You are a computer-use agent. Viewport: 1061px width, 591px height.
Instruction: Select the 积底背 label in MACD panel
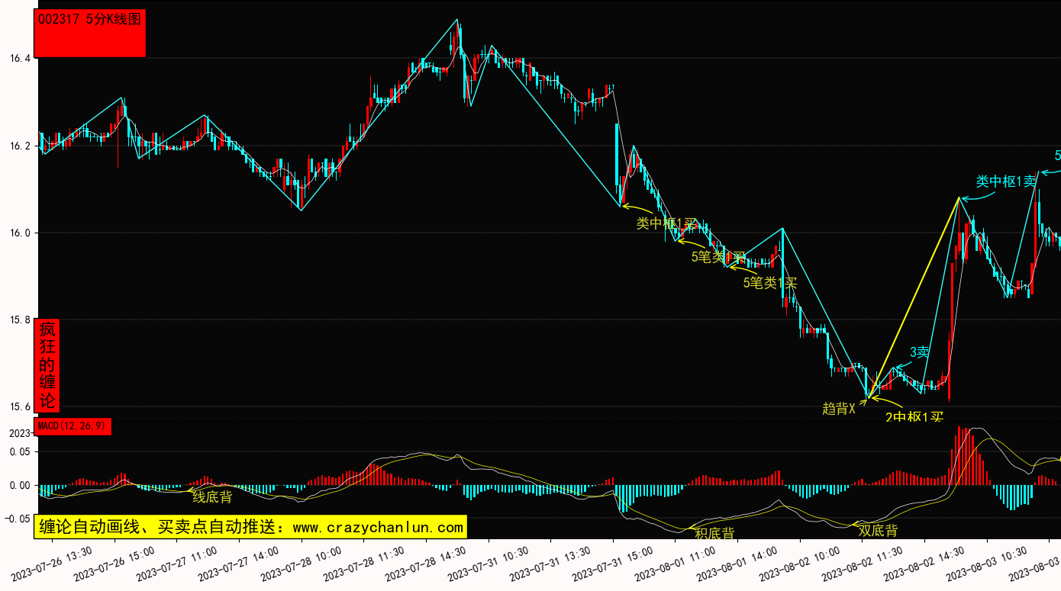714,533
